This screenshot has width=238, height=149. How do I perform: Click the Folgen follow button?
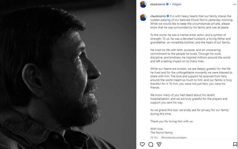pos(177,4)
